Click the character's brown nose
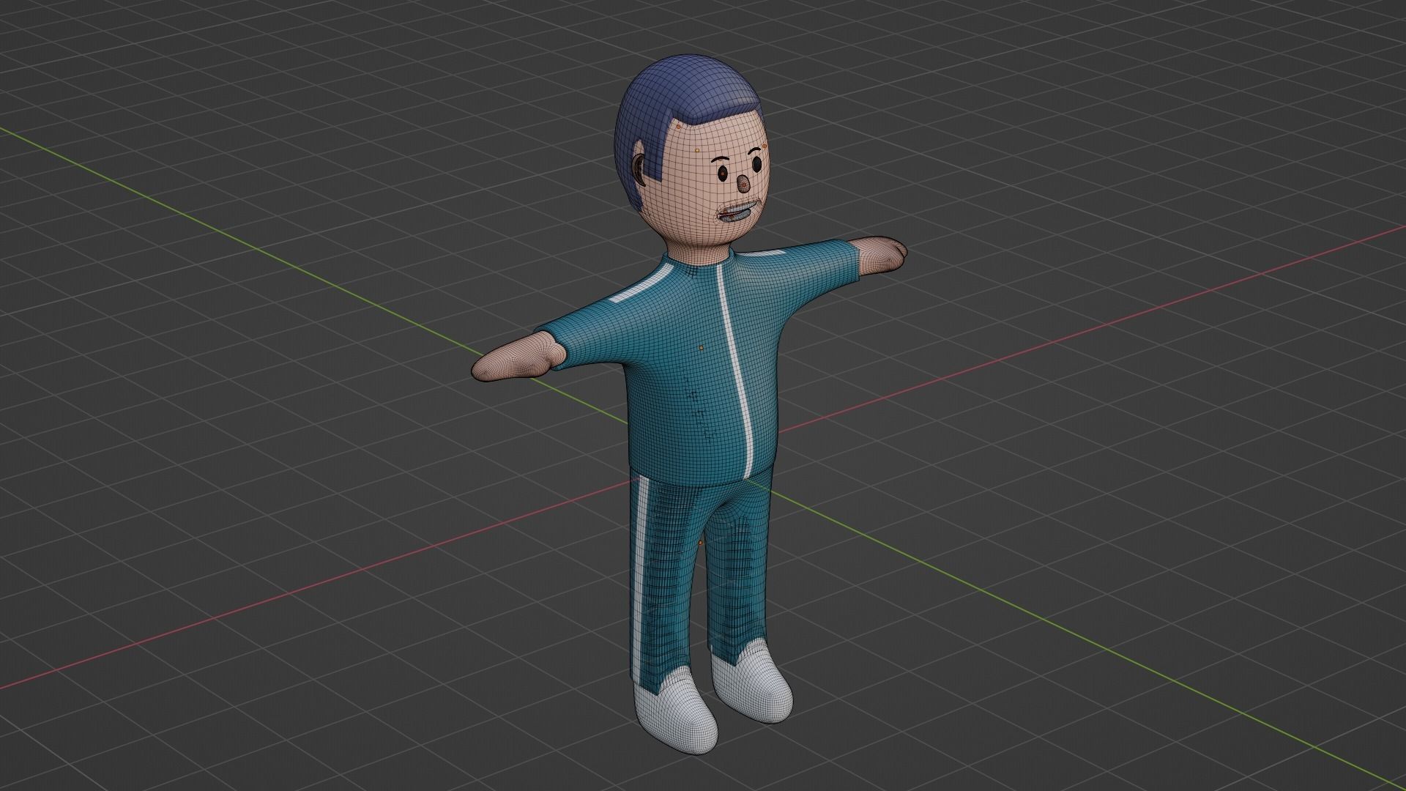This screenshot has width=1406, height=791. (x=743, y=183)
